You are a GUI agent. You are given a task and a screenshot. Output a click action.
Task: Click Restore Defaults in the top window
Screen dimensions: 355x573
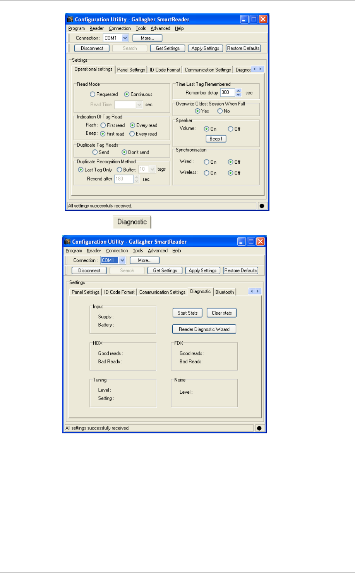click(244, 48)
